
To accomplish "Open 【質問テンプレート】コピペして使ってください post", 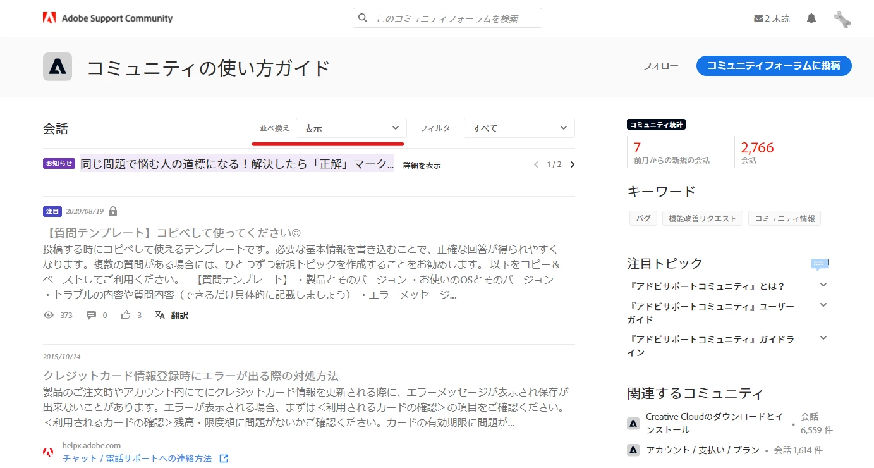I will click(173, 232).
